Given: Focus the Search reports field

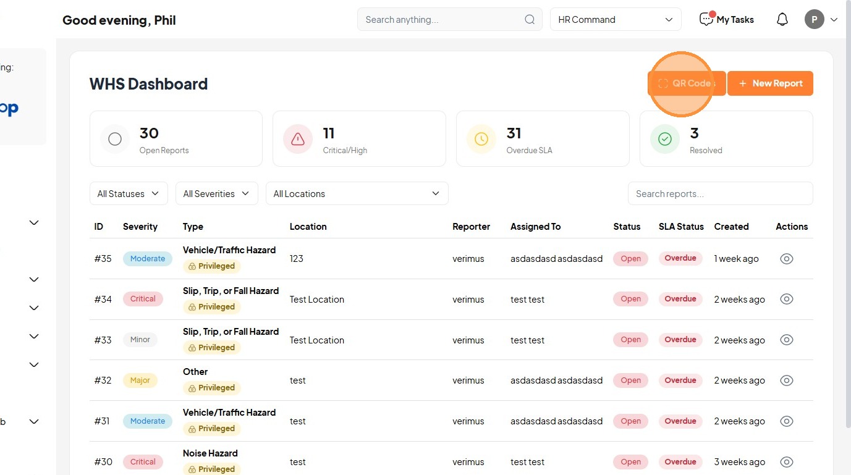Looking at the screenshot, I should click(x=720, y=193).
